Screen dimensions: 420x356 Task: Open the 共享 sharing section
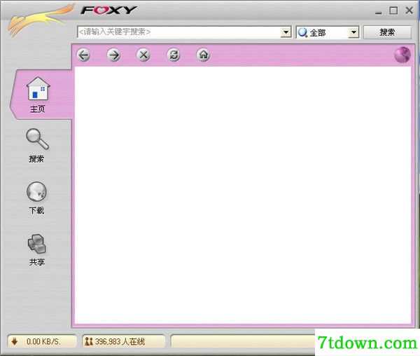37,250
